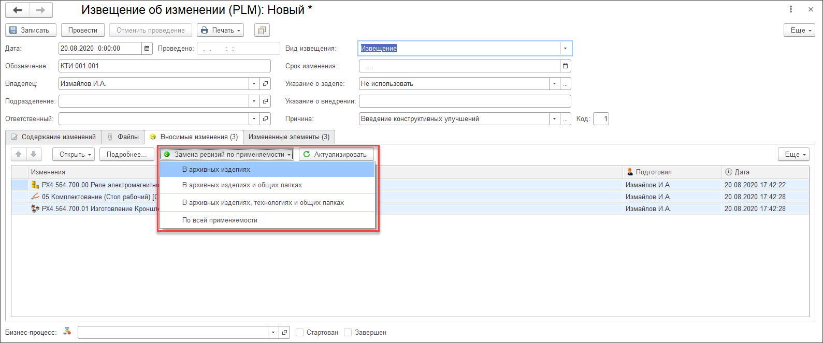Select 'По всей применяемости' menu option
This screenshot has height=343, width=823.
click(x=220, y=220)
